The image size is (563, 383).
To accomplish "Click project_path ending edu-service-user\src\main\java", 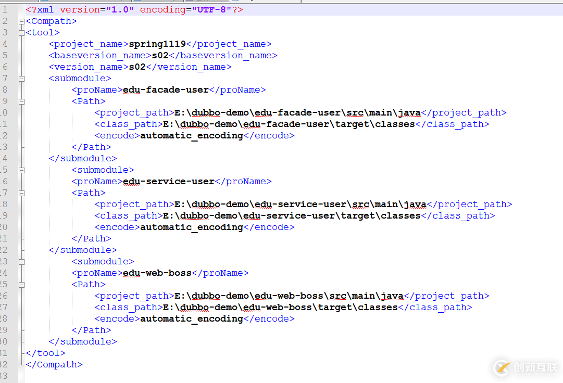I will pos(301,205).
